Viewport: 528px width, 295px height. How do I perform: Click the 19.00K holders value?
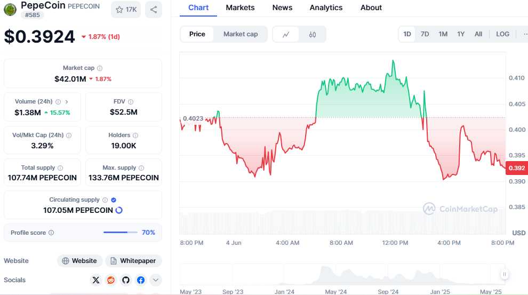coord(124,146)
